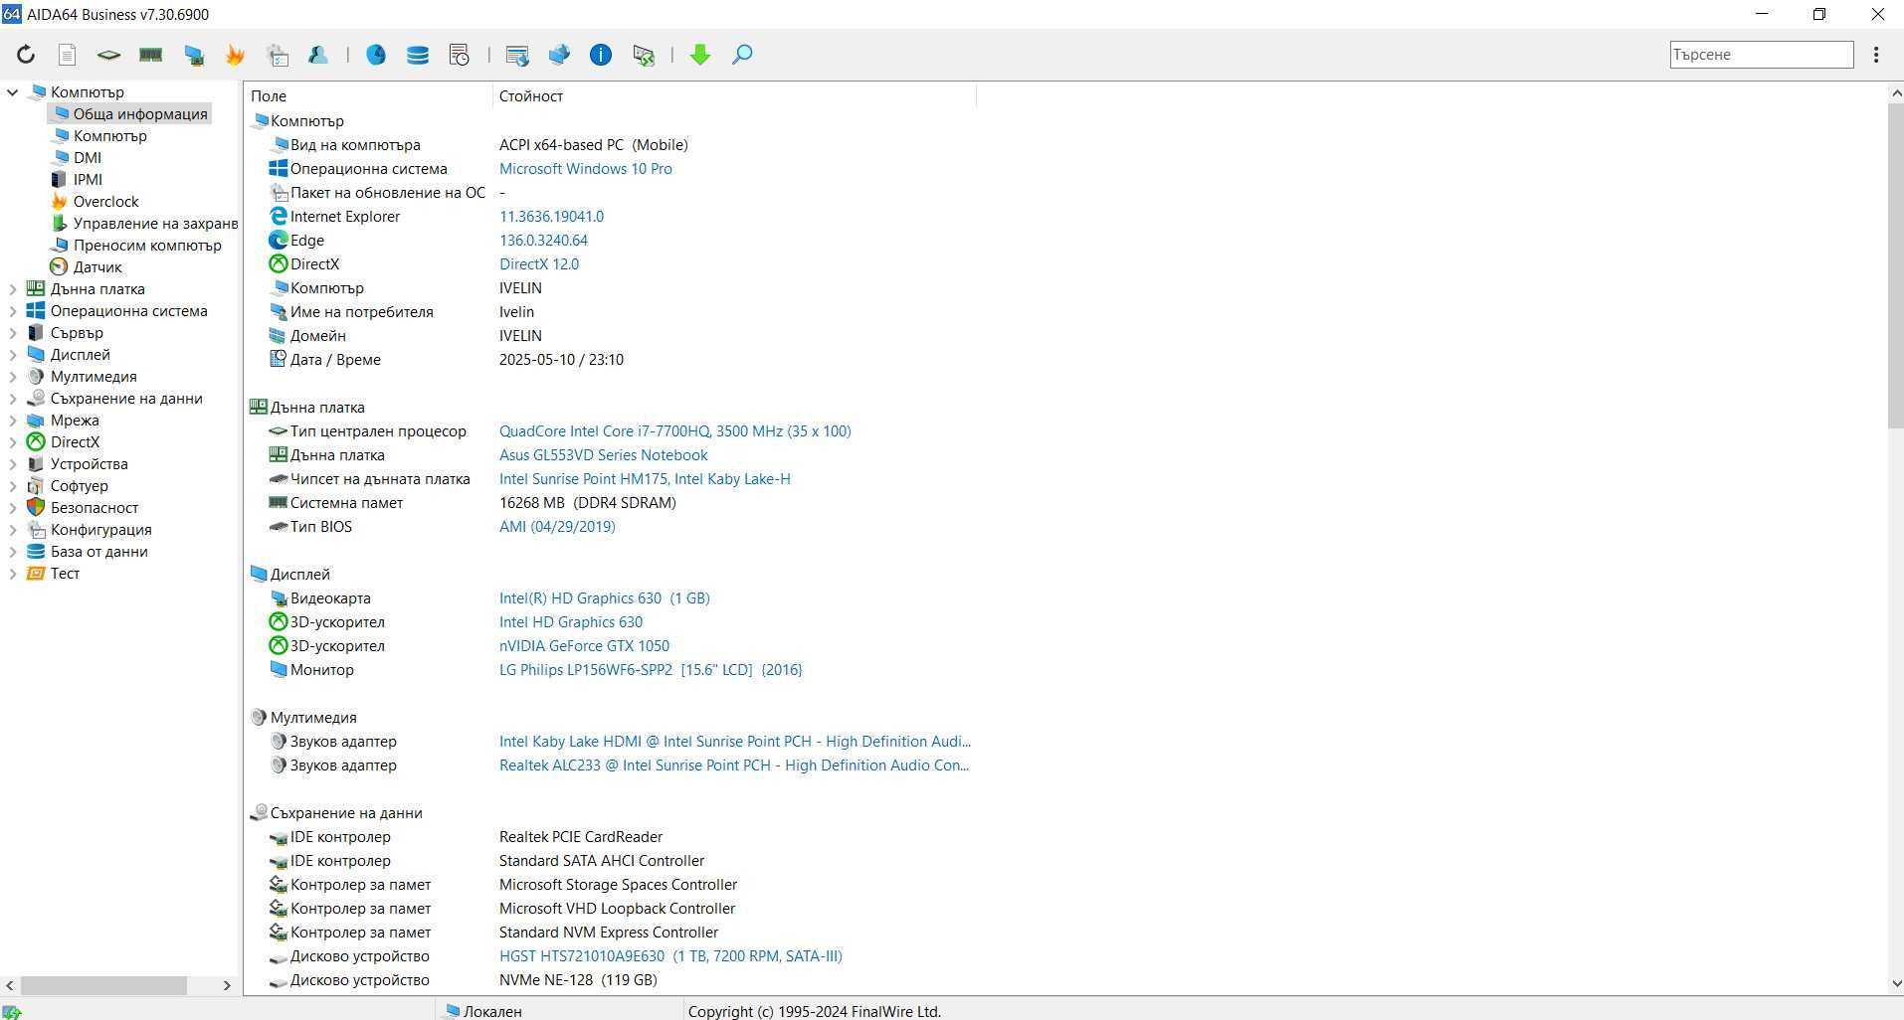Open the Asus GL553VD Series Notebook link

coord(604,455)
